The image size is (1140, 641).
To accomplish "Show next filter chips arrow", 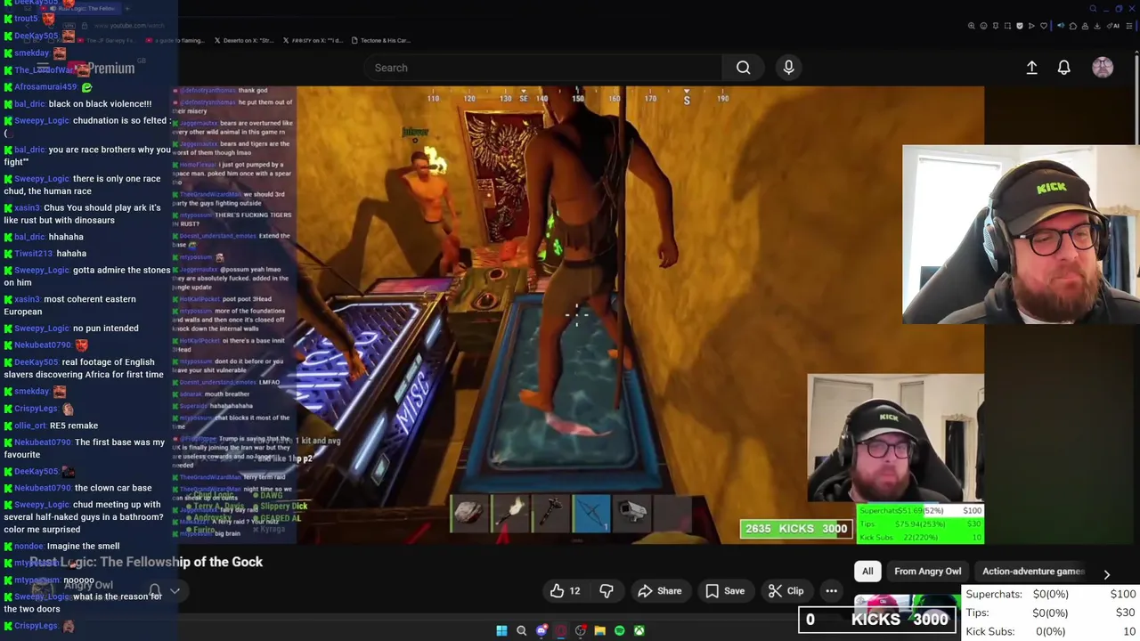I will pyautogui.click(x=1107, y=574).
